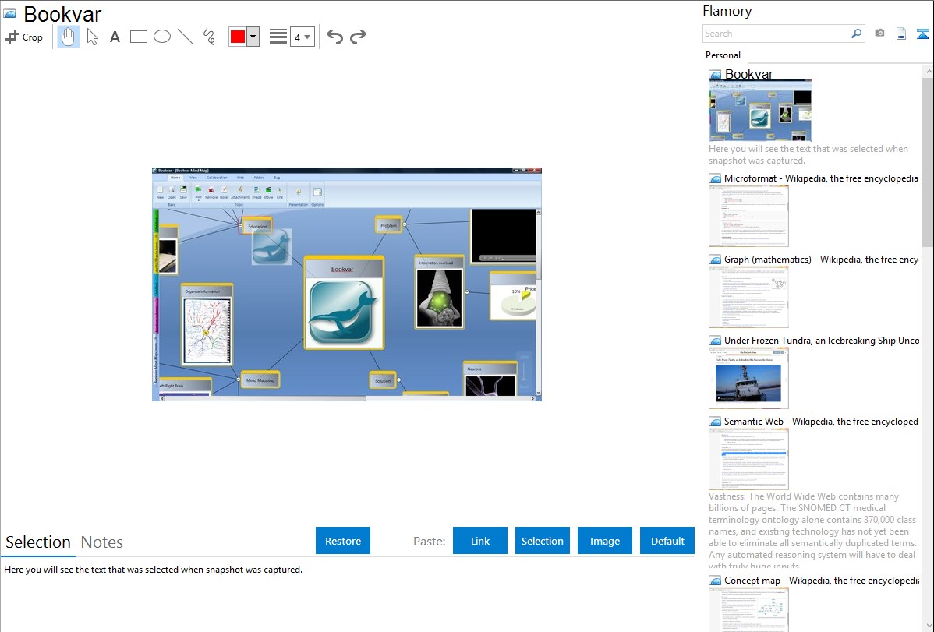Open the Concept map snapshot thumbnail
The width and height of the screenshot is (934, 632).
pyautogui.click(x=748, y=609)
